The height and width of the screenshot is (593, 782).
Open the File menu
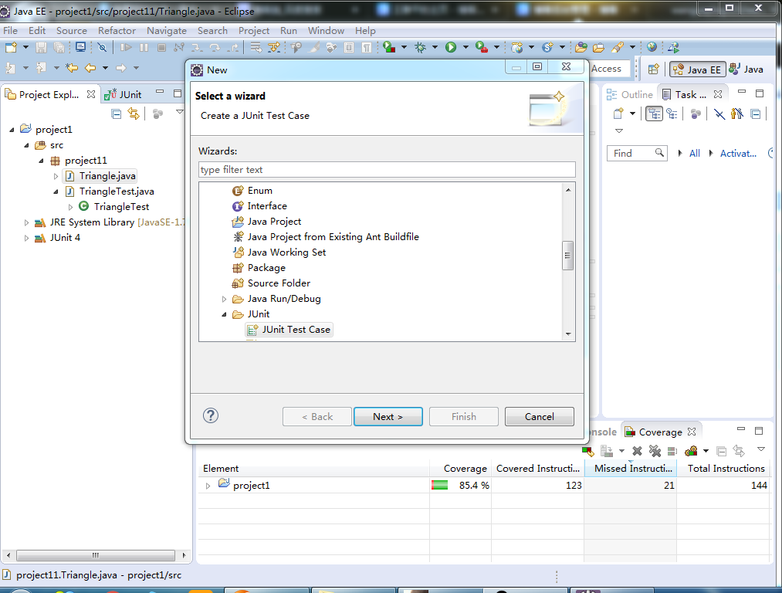coord(10,30)
